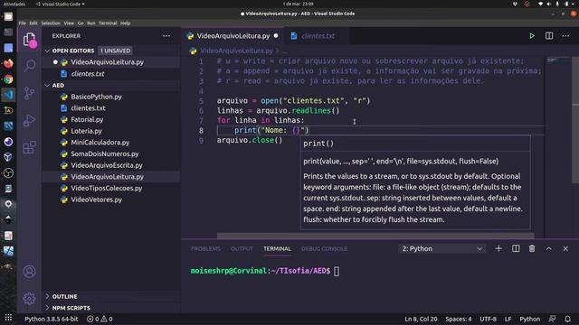Click 'Ln 8, Col 20' in status bar
The height and width of the screenshot is (325, 579).
tap(421, 319)
